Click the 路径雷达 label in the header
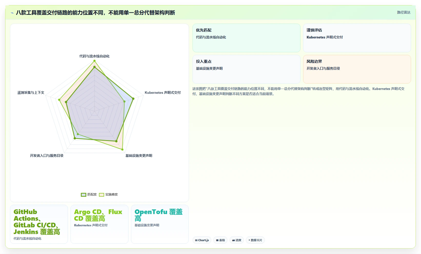This screenshot has width=421, height=254. [404, 12]
